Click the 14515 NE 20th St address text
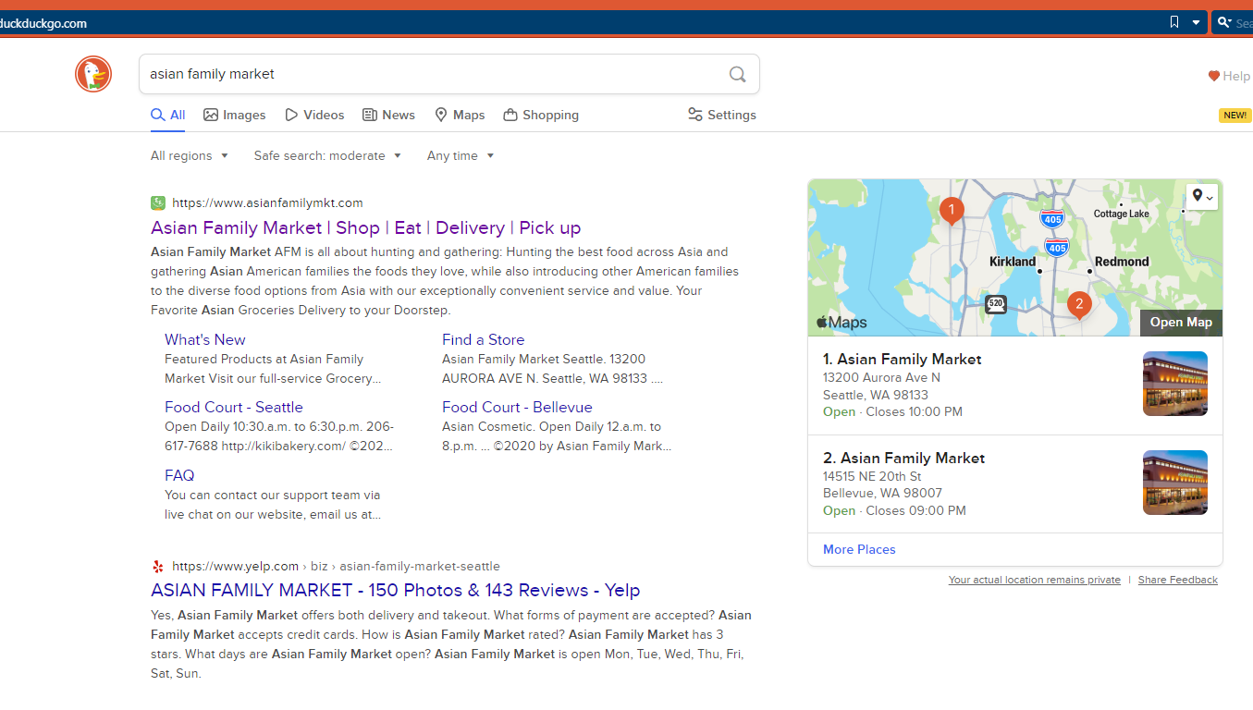This screenshot has width=1253, height=710. [872, 476]
